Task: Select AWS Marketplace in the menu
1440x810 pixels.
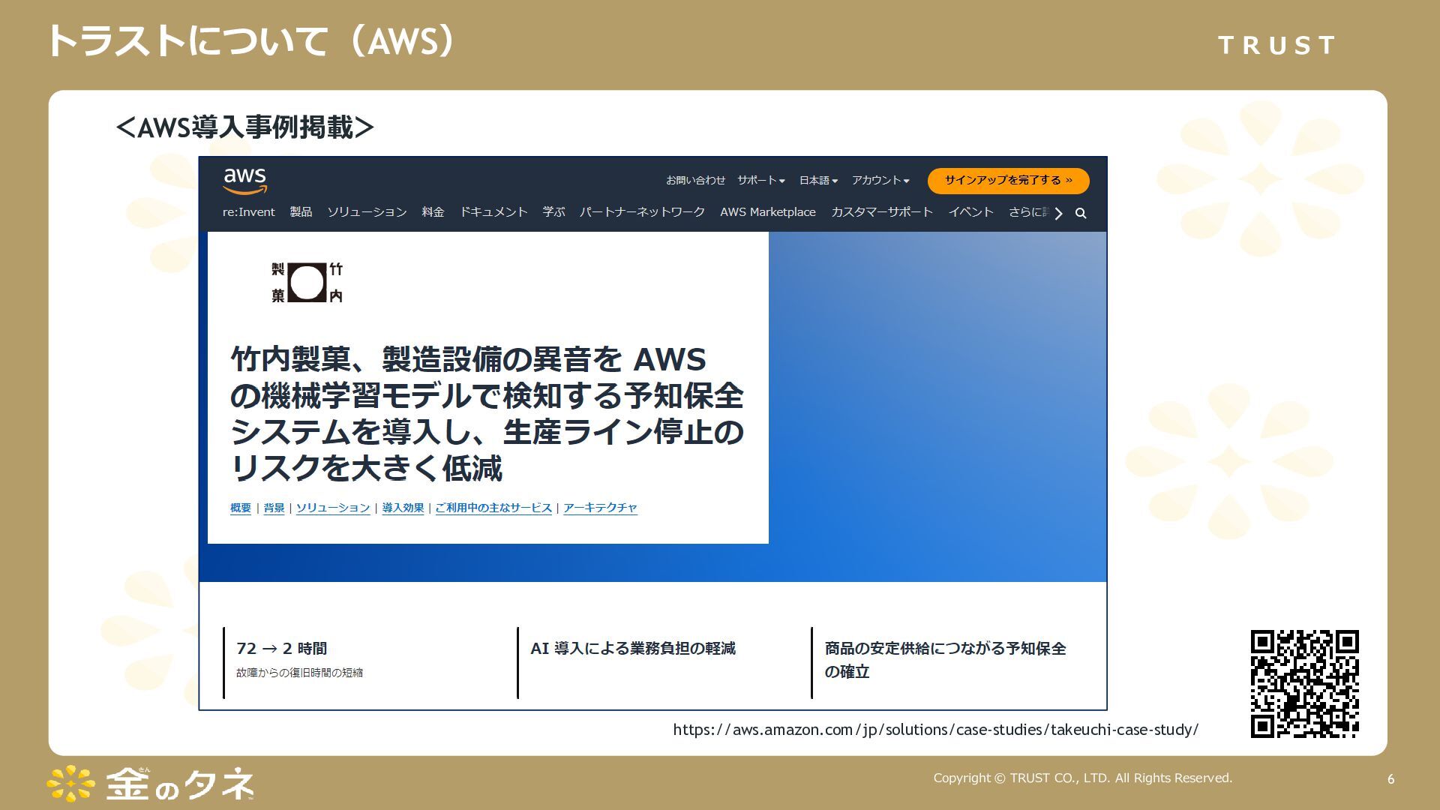Action: [x=768, y=212]
